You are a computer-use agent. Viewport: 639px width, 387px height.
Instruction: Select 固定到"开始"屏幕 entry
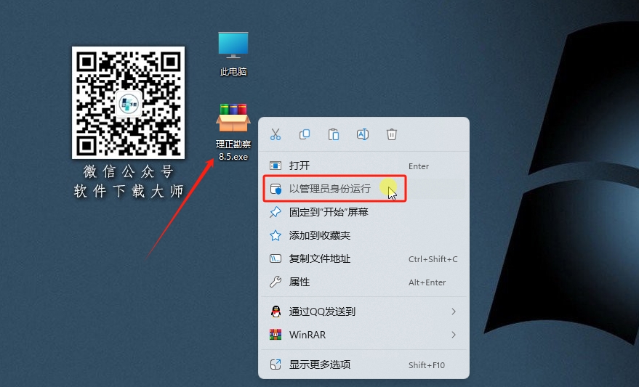coord(363,212)
